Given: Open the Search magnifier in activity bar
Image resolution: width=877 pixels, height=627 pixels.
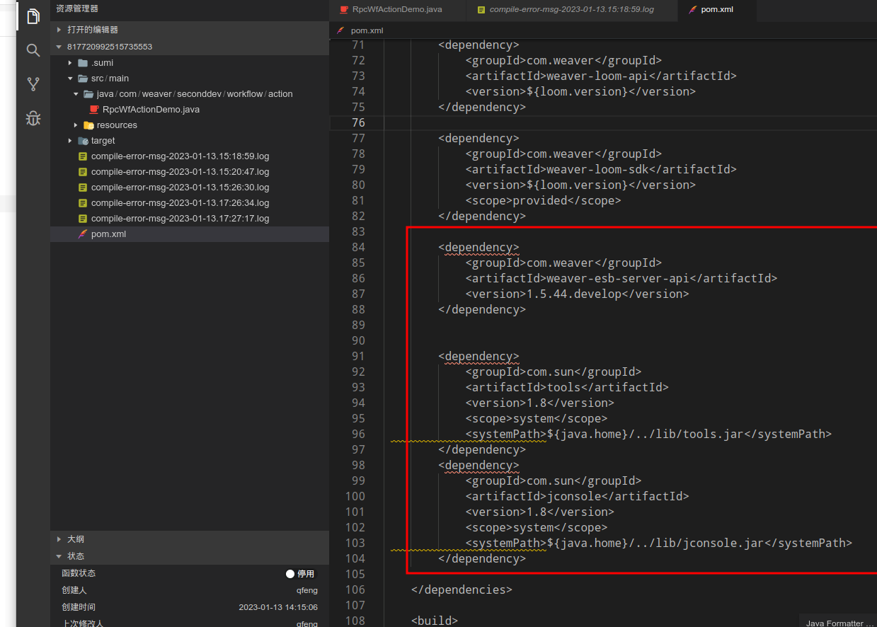Looking at the screenshot, I should point(33,50).
